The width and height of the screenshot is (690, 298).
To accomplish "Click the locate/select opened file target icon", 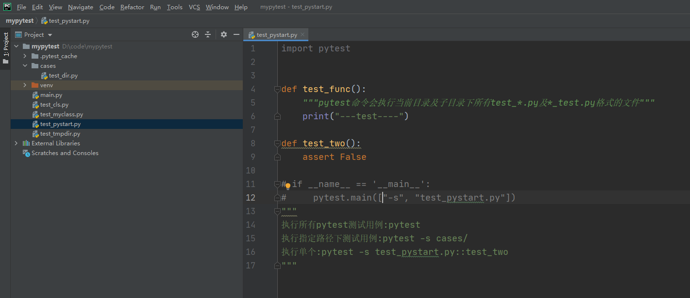I will (195, 34).
